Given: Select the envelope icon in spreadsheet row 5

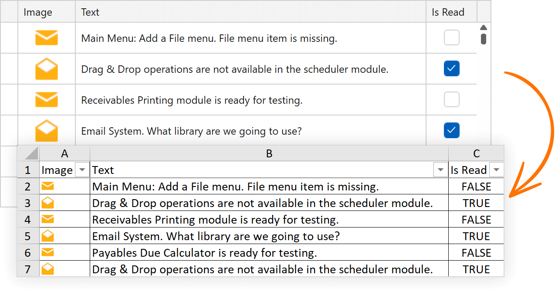Looking at the screenshot, I should point(47,236).
